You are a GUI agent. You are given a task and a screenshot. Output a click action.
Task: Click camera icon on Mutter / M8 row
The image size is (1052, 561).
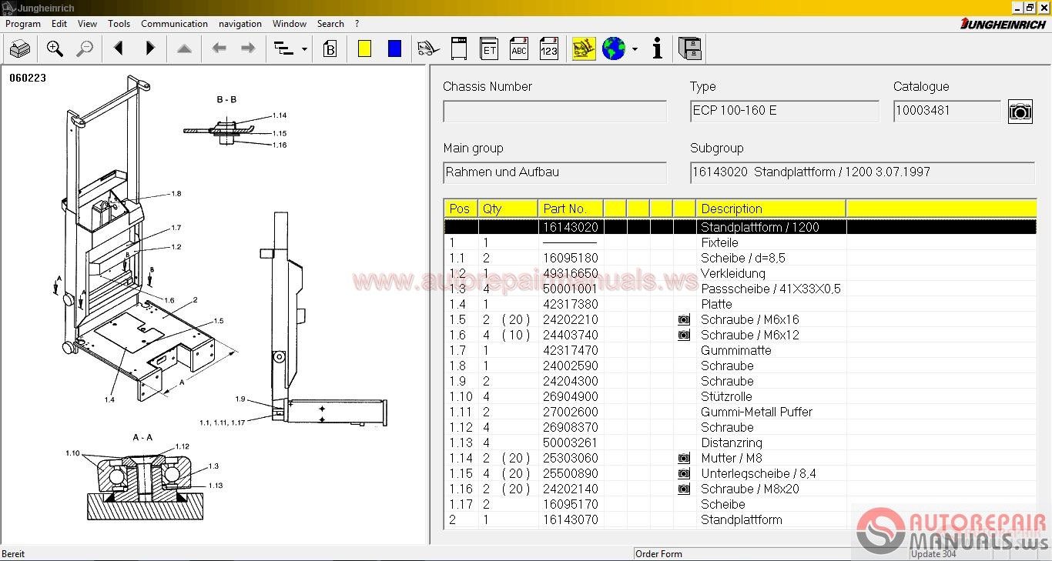point(684,458)
